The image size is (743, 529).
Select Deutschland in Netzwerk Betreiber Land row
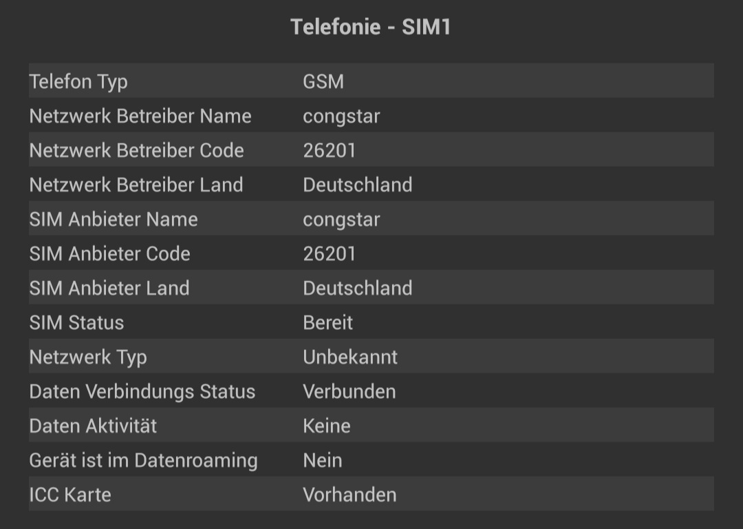pyautogui.click(x=358, y=185)
